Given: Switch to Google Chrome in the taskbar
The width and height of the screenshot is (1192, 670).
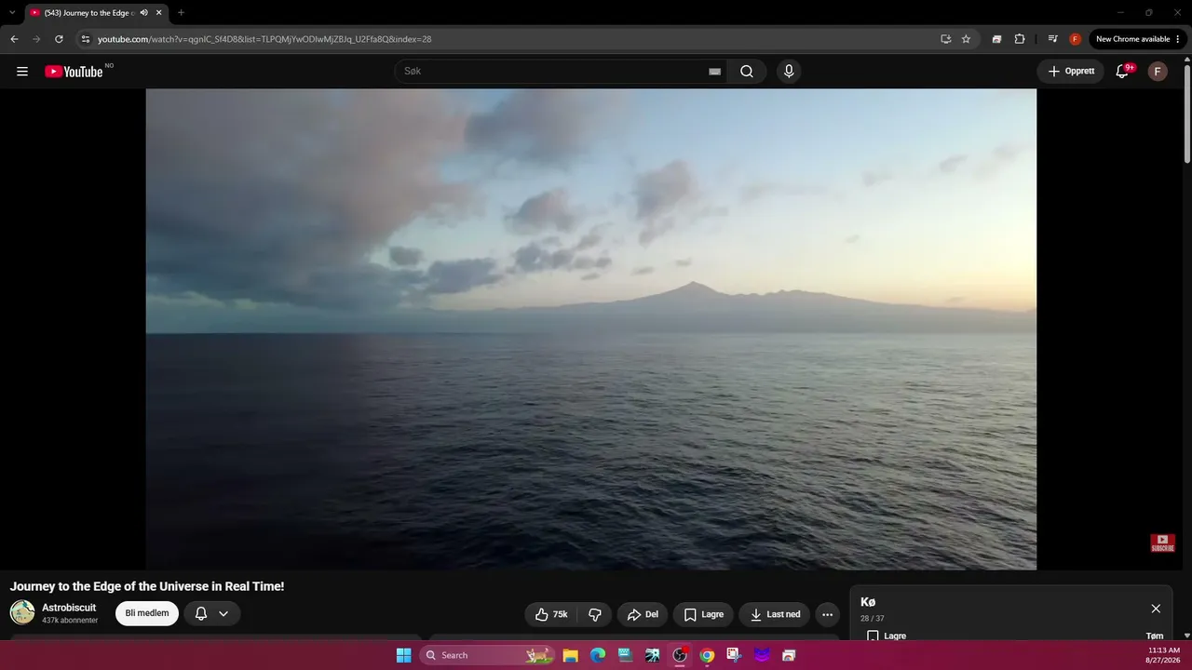Looking at the screenshot, I should 707,655.
